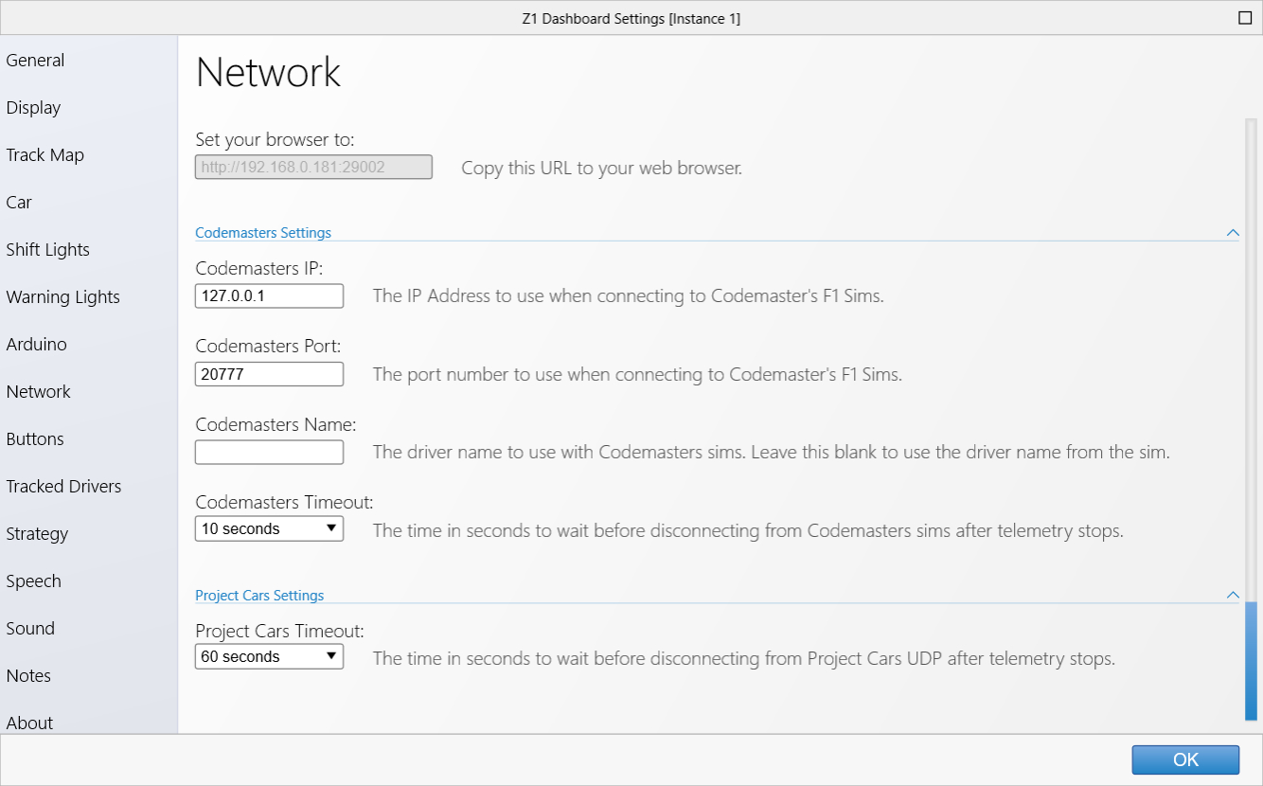Open Shift Lights settings
Screen dimensions: 1263x786
(47, 250)
